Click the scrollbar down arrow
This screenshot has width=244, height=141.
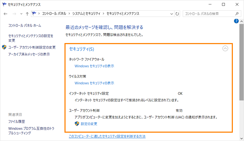[x=242, y=139]
